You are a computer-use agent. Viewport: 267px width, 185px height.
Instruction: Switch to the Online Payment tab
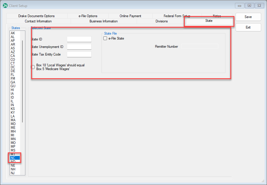coord(130,16)
